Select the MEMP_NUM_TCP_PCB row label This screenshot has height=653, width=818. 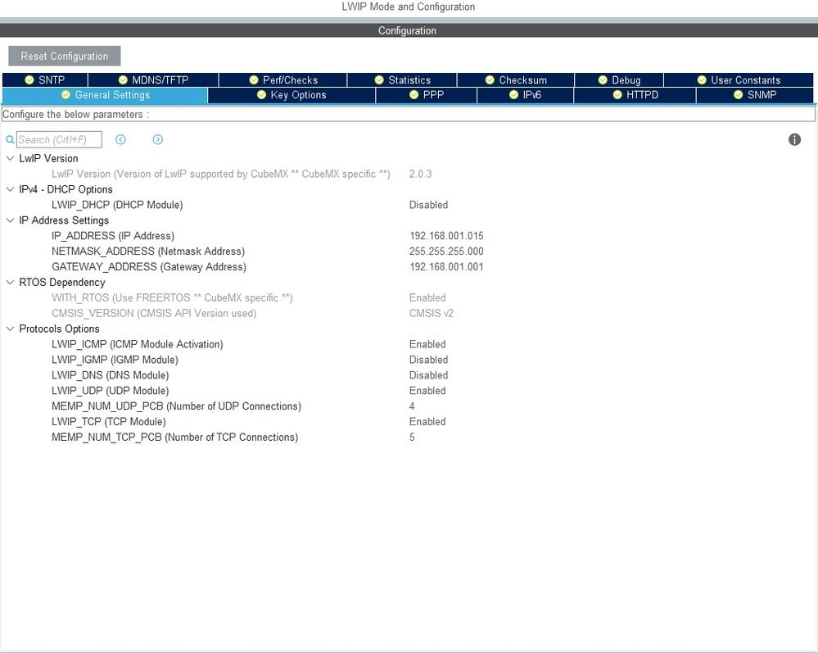[174, 438]
